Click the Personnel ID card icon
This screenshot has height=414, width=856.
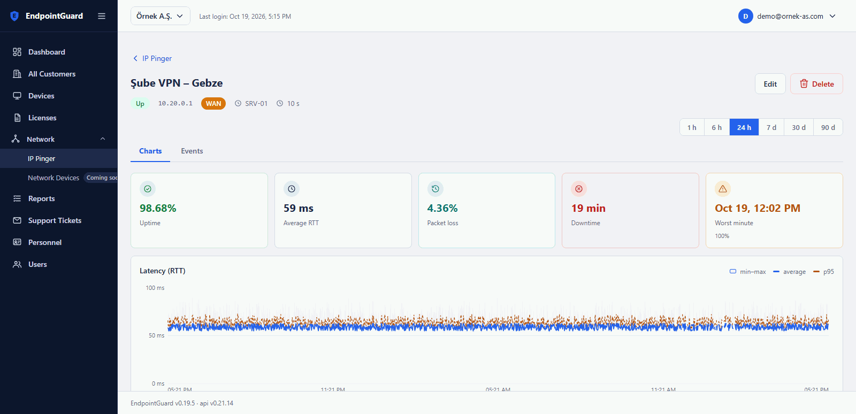click(17, 242)
